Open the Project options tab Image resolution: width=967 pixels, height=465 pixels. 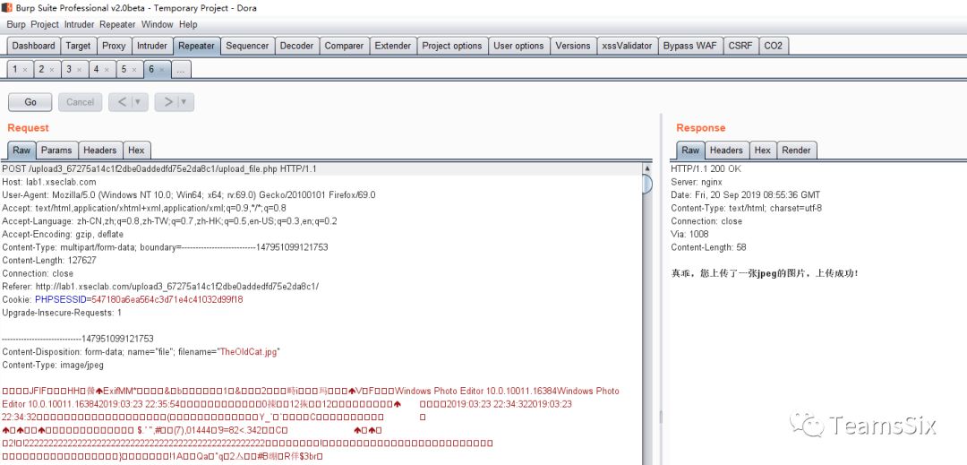pyautogui.click(x=452, y=46)
